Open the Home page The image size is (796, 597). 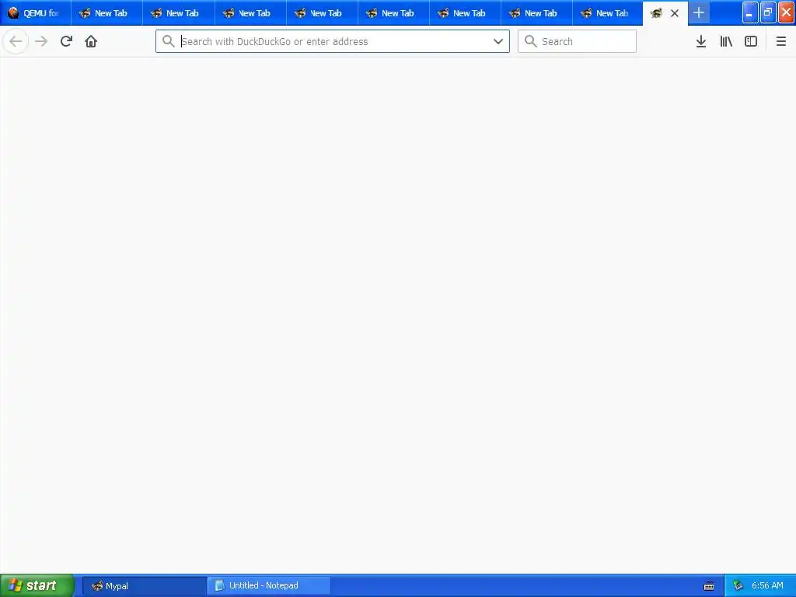pyautogui.click(x=91, y=41)
